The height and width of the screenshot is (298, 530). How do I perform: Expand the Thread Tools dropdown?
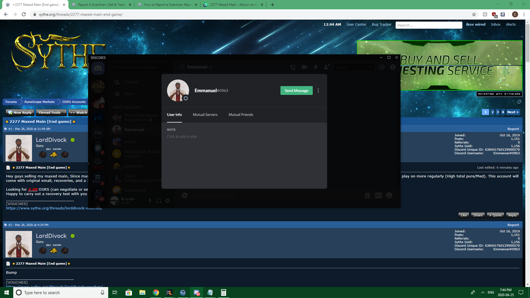51,112
